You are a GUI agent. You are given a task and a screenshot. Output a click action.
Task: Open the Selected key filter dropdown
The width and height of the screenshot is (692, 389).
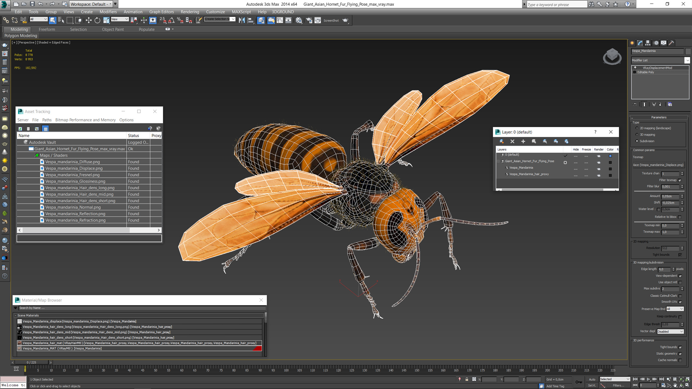pyautogui.click(x=615, y=379)
